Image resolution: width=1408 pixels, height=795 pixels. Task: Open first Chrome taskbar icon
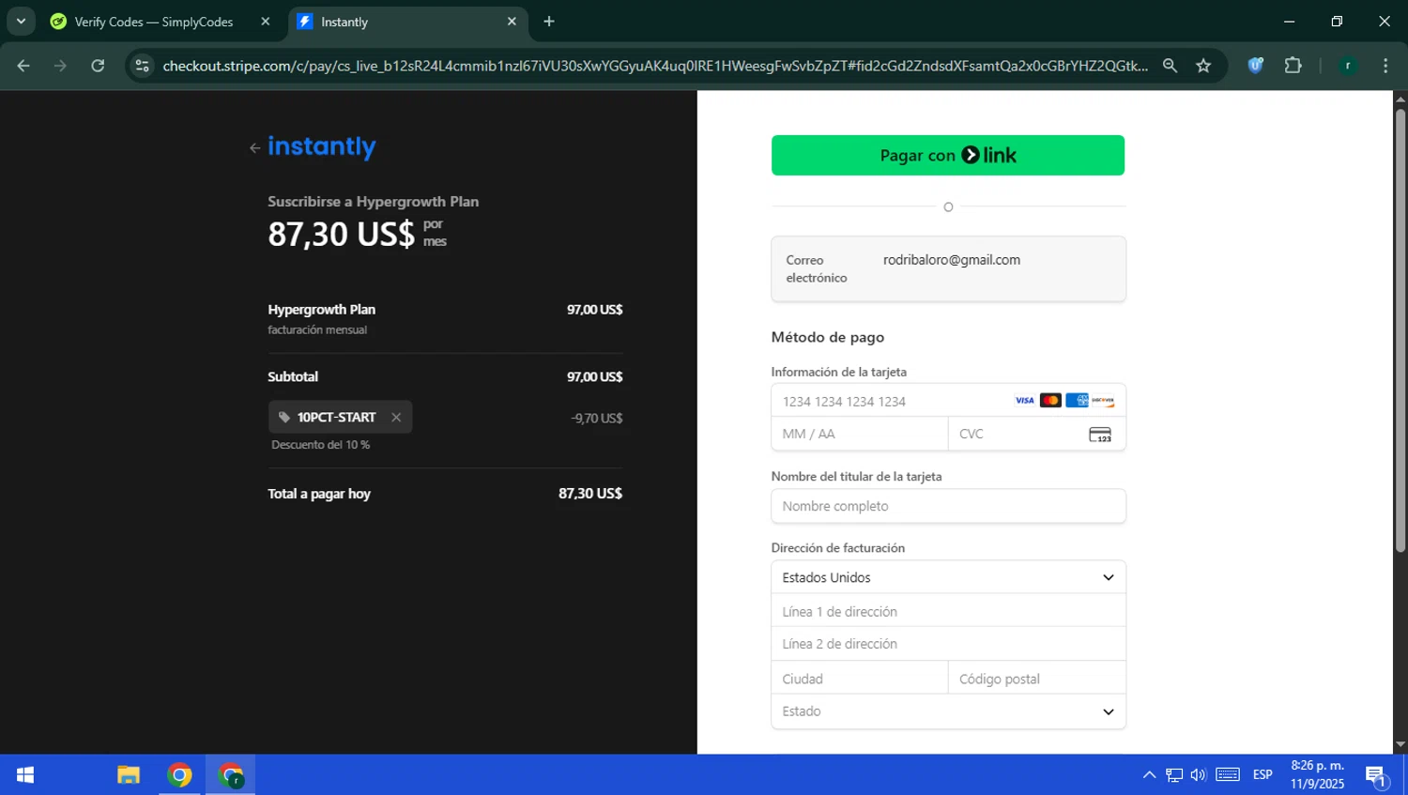[x=179, y=775]
